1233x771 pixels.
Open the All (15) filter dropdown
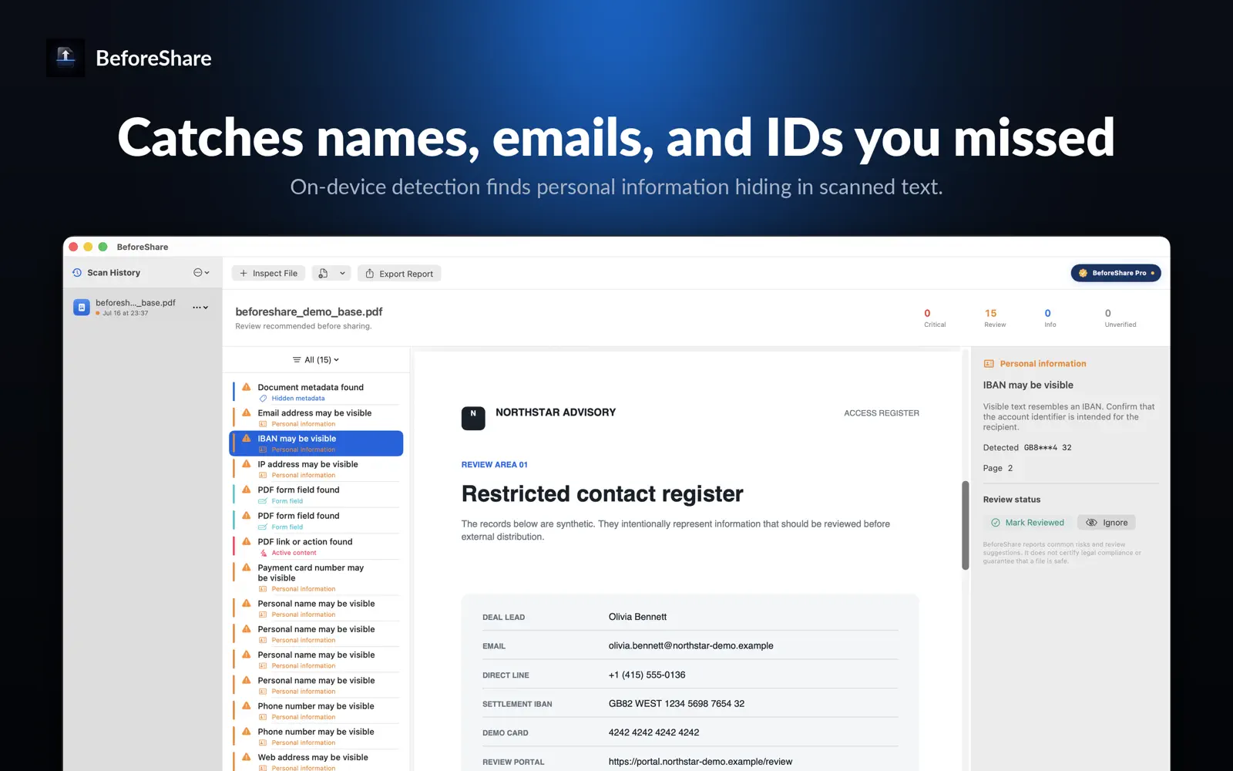[x=316, y=360]
